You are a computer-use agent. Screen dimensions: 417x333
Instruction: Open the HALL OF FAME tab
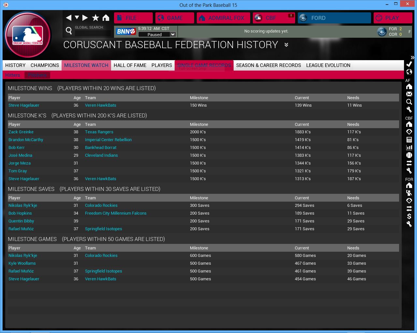pyautogui.click(x=130, y=65)
